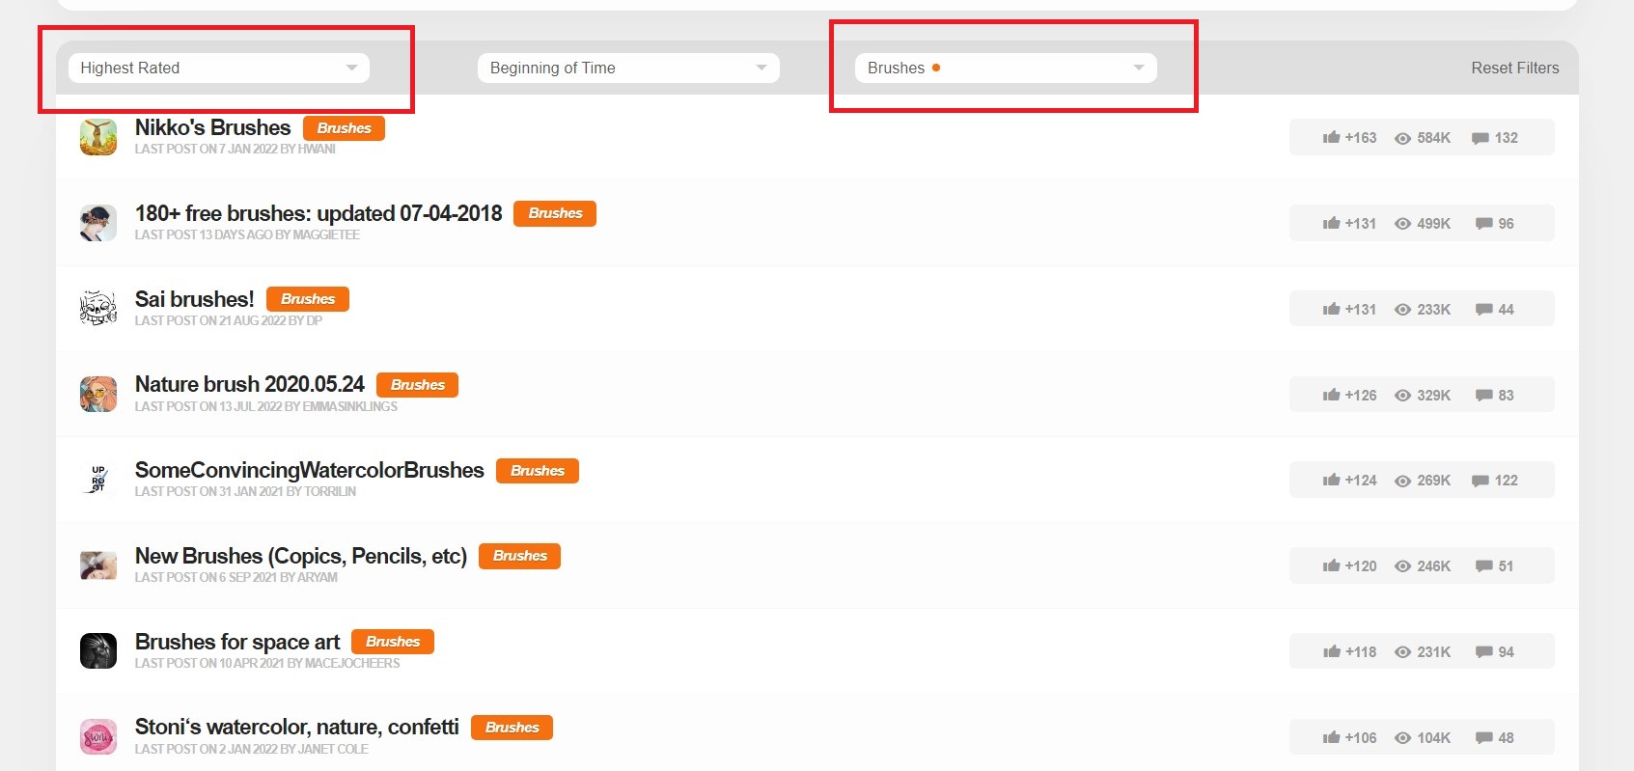Open the Nikko's Brushes thread
This screenshot has height=771, width=1634.
point(212,127)
